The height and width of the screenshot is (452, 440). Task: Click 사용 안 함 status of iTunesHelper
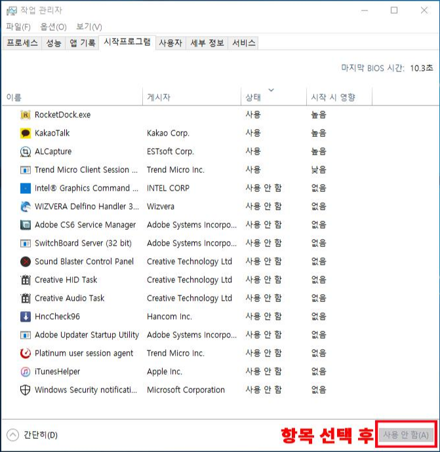point(264,371)
